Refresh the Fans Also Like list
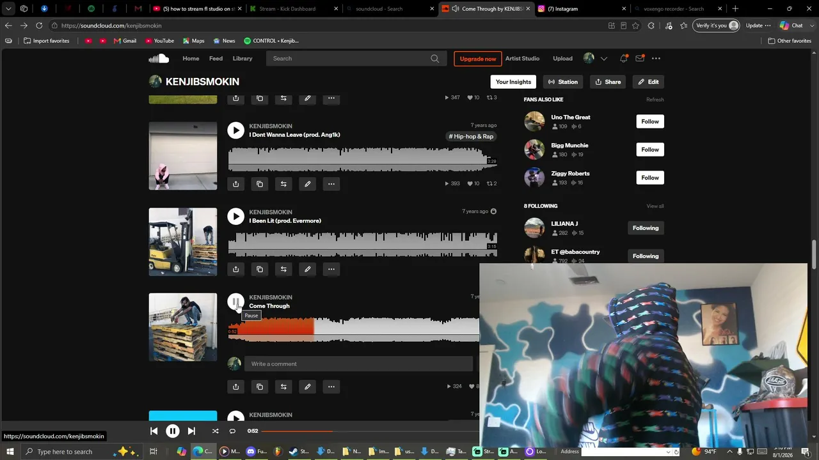This screenshot has width=819, height=460. 655,100
